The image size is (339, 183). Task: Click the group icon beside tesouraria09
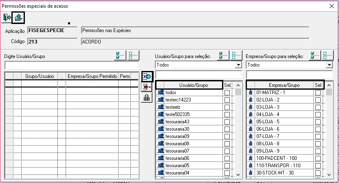point(161,136)
